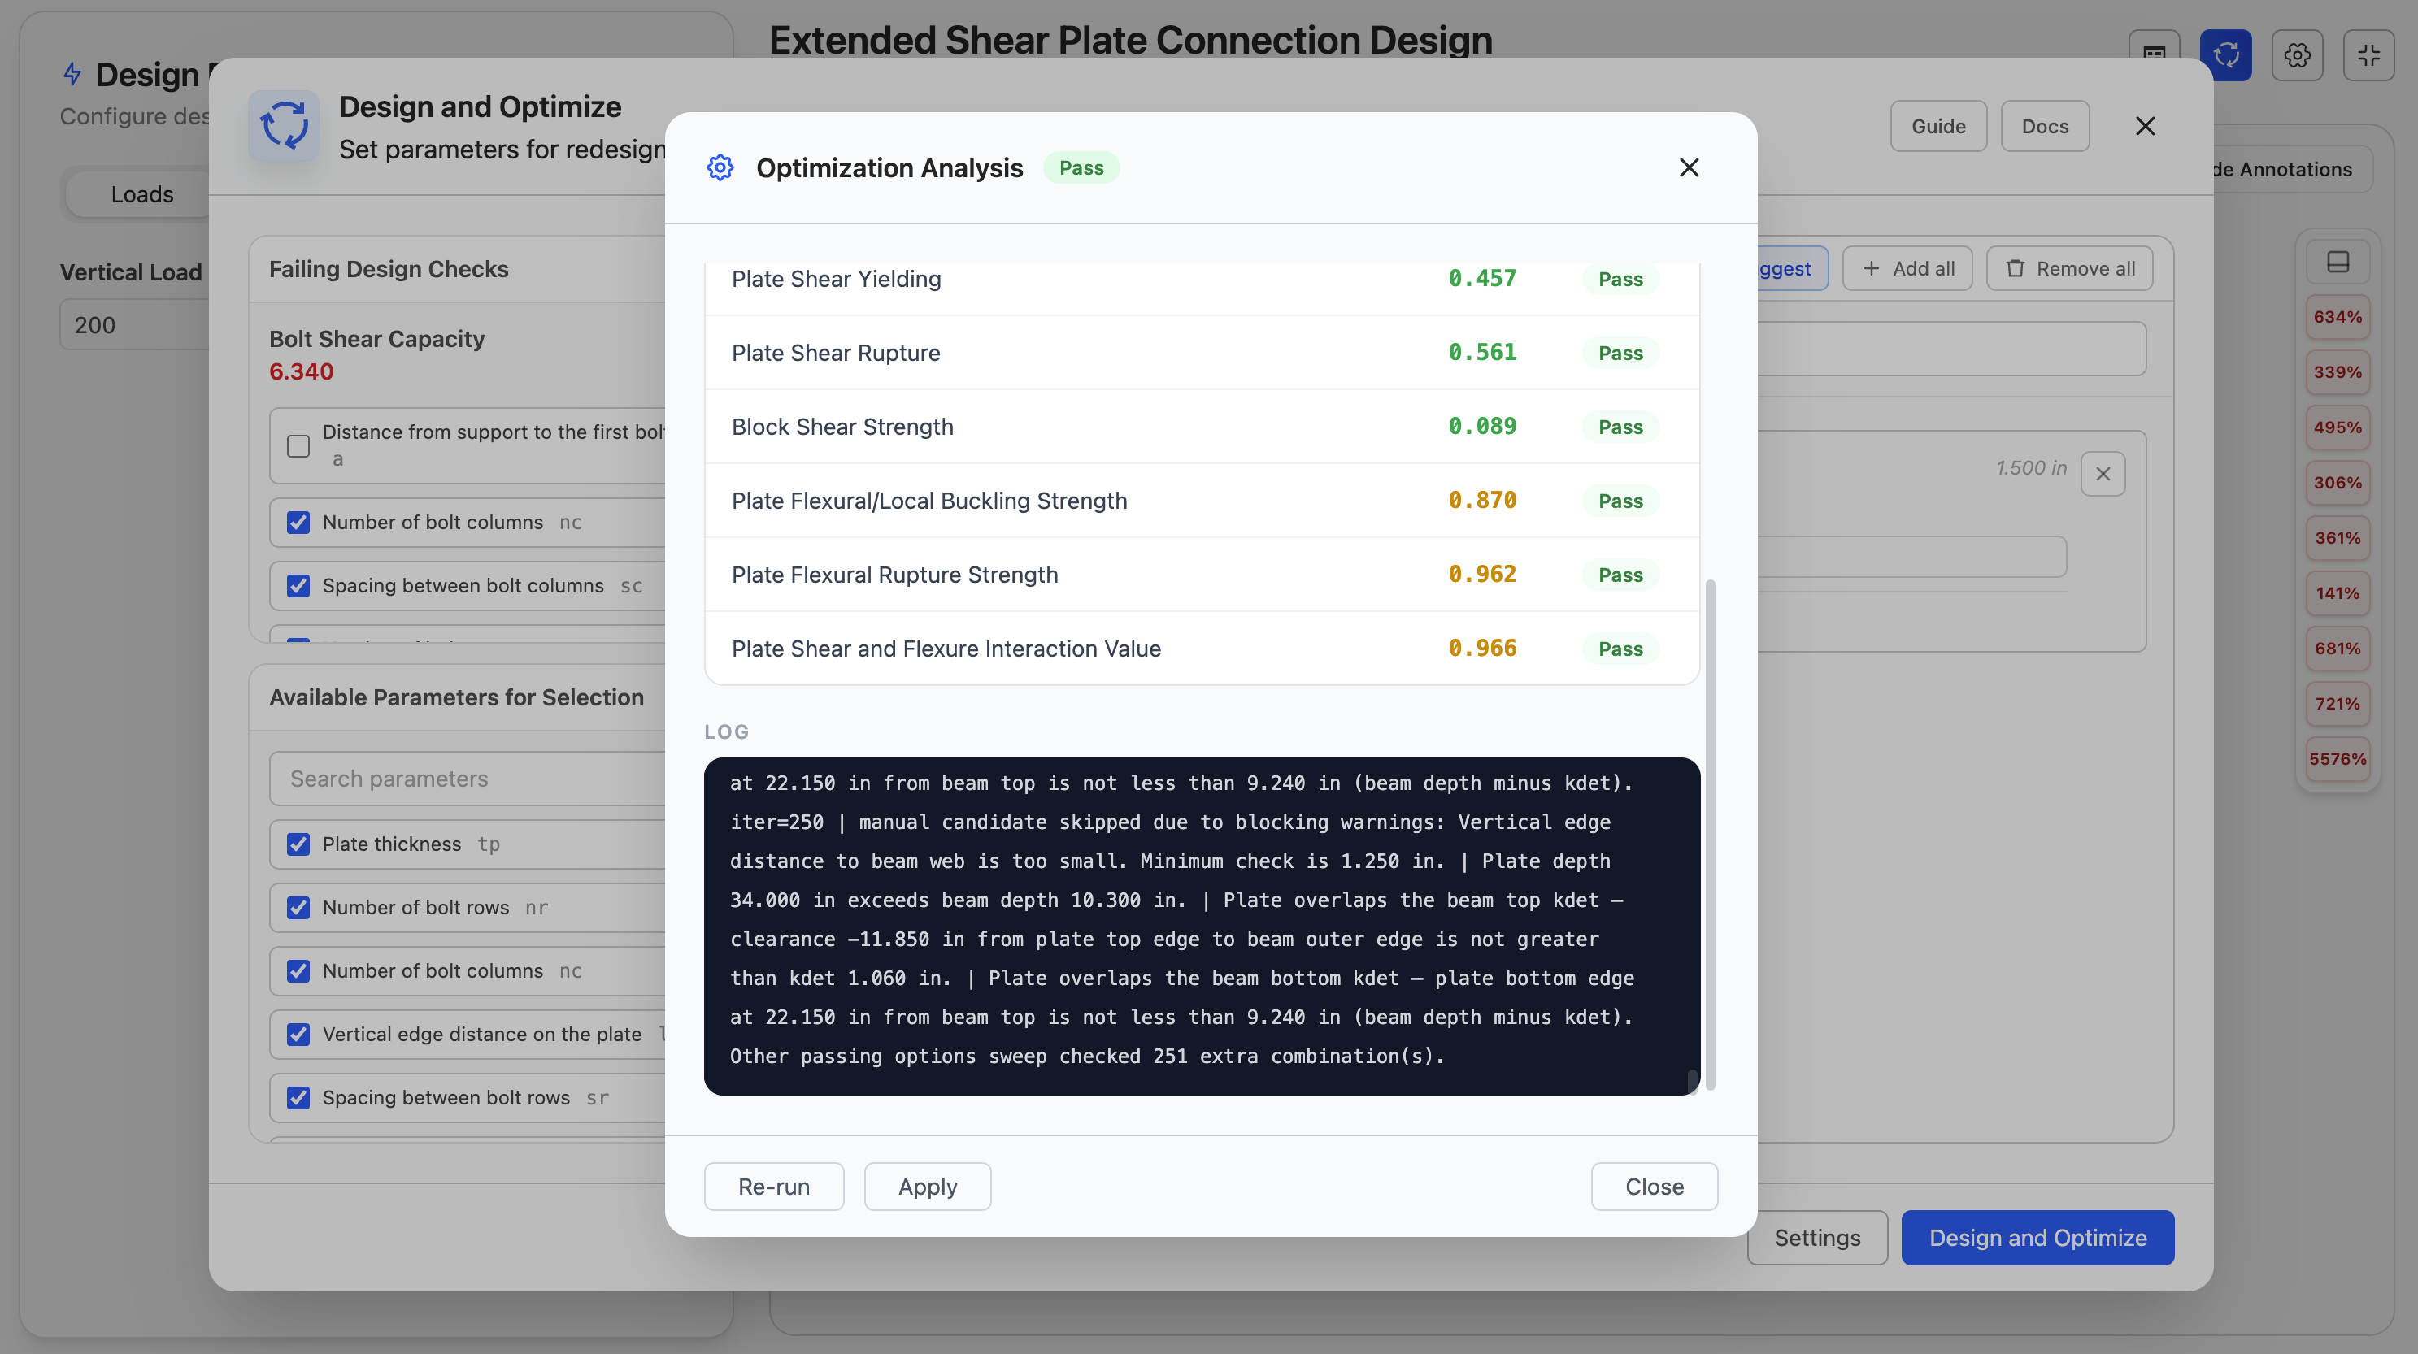Viewport: 2418px width, 1354px height.
Task: Click the Bolt Shear Capacity 6.340 value
Action: point(302,371)
